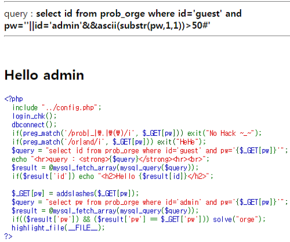
Task: Click the include "../config.php" line
Action: point(57,107)
